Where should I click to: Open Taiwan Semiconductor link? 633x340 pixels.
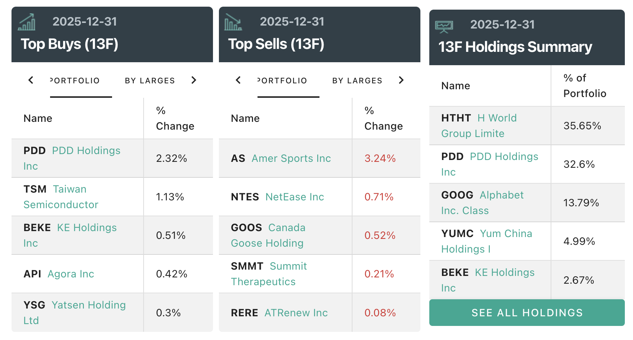click(70, 189)
